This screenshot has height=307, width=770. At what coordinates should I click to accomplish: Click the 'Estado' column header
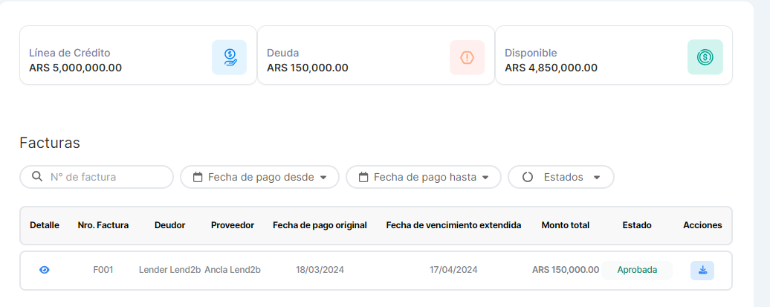[636, 225]
